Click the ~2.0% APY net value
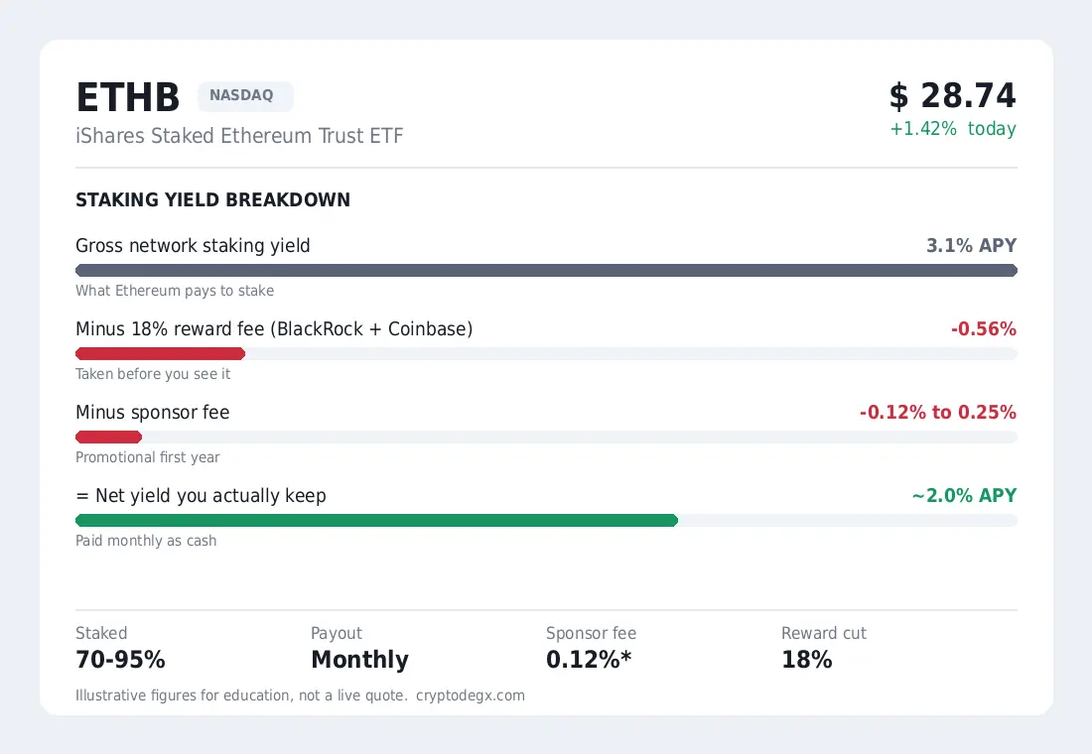1092x754 pixels. pos(965,496)
